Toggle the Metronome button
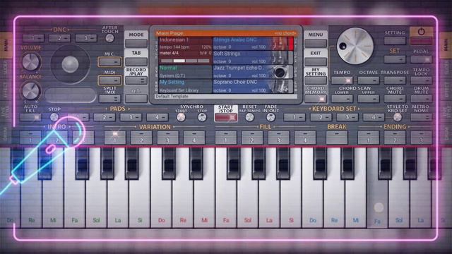Image resolution: width=452 pixels, height=254 pixels. point(421,117)
